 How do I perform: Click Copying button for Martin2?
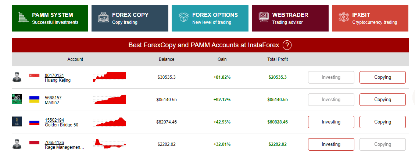pyautogui.click(x=382, y=100)
